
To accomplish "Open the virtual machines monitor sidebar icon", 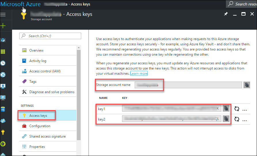I will point(3,86).
